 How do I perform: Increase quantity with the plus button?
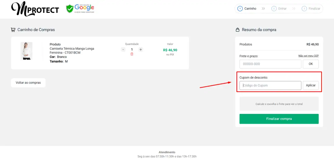tap(141, 50)
